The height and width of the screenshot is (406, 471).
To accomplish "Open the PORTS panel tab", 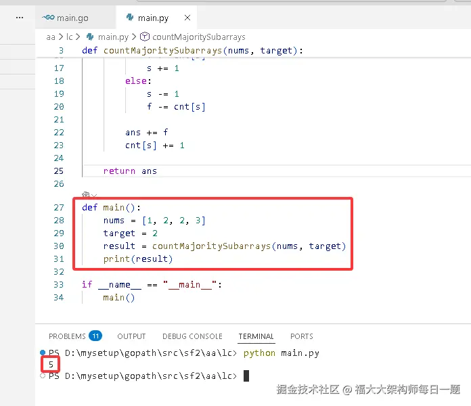I will click(x=302, y=336).
